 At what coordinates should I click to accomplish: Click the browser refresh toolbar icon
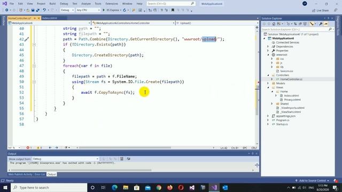coord(125,10)
